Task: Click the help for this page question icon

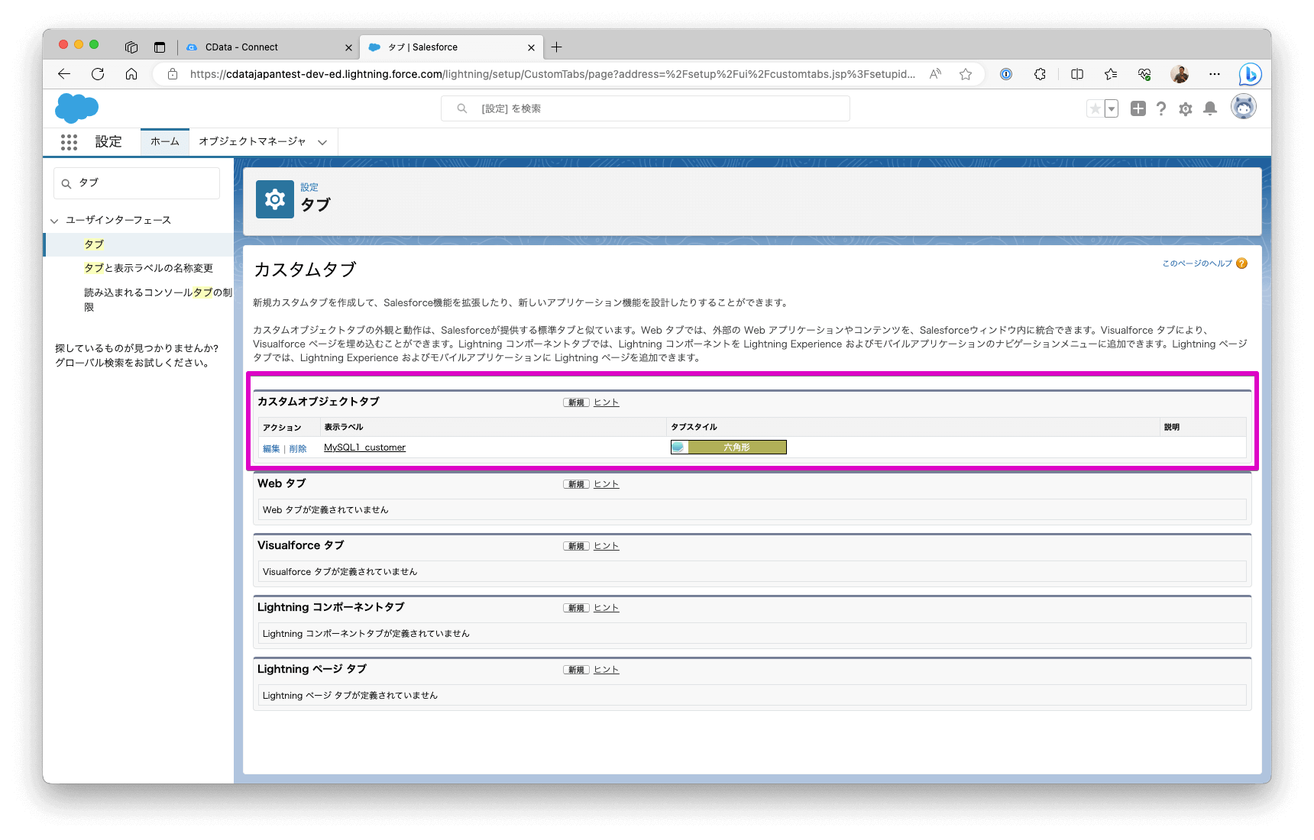Action: tap(1242, 263)
